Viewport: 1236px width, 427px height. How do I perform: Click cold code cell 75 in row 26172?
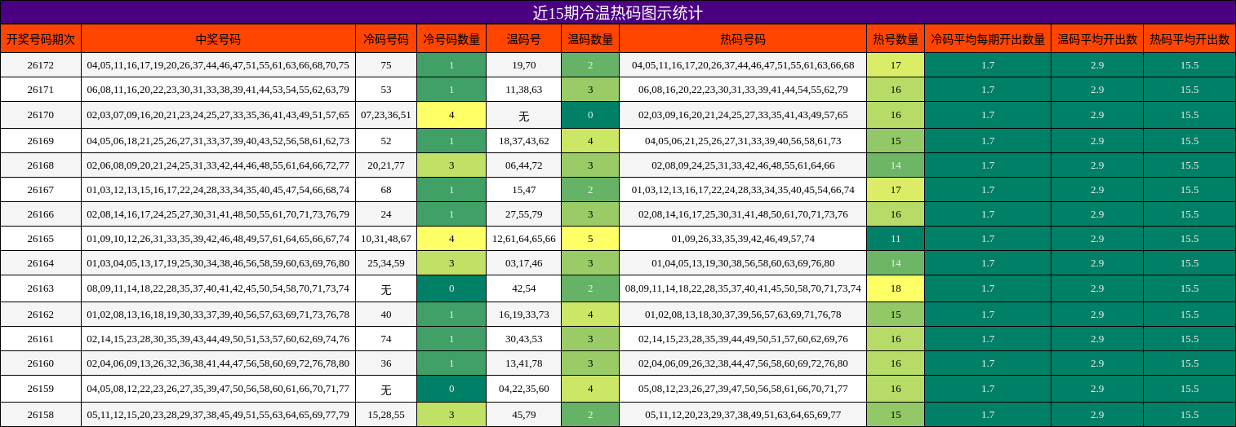(386, 65)
